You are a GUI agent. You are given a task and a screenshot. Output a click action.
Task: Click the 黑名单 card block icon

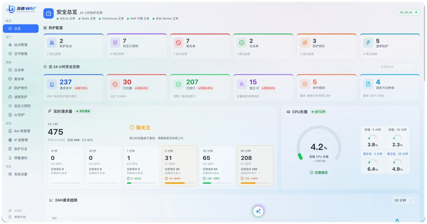coord(178,43)
